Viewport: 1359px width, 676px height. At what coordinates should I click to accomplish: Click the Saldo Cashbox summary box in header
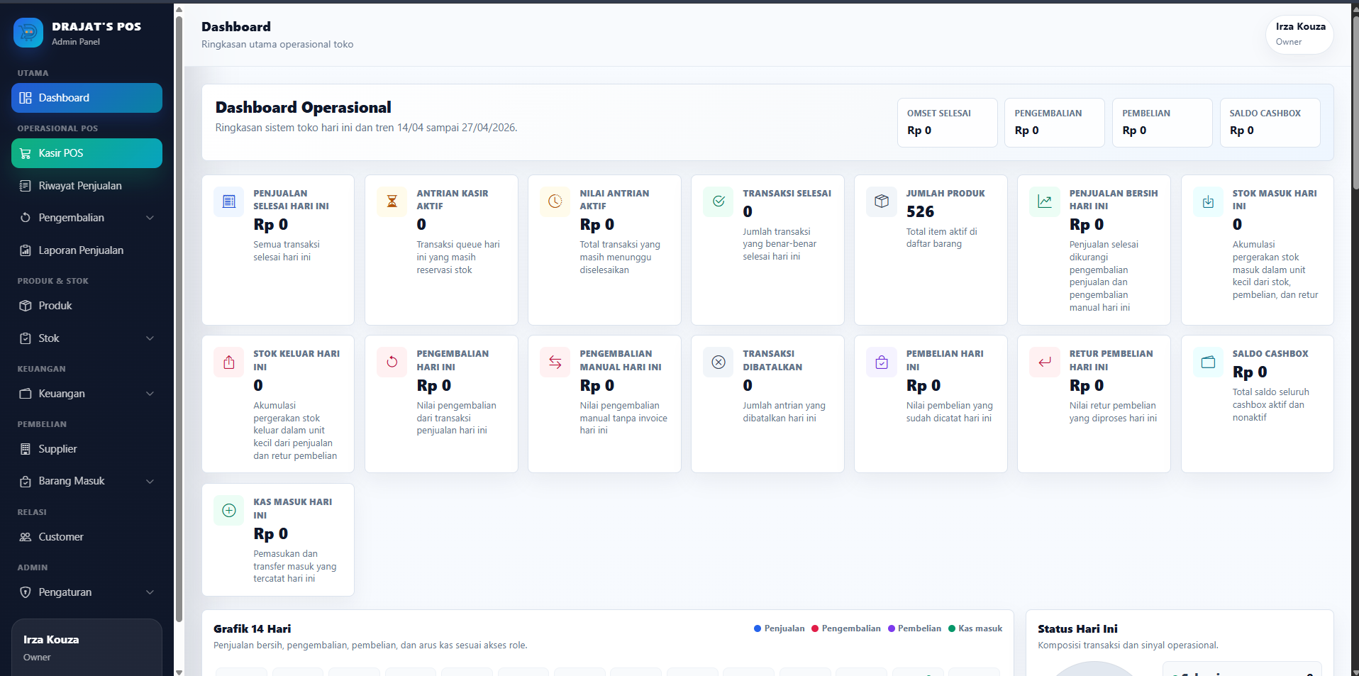1270,123
